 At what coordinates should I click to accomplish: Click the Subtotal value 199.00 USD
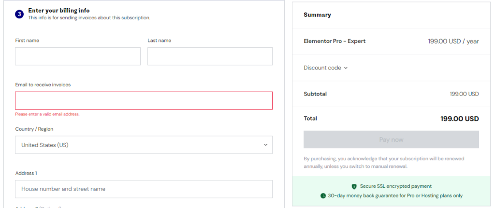465,94
